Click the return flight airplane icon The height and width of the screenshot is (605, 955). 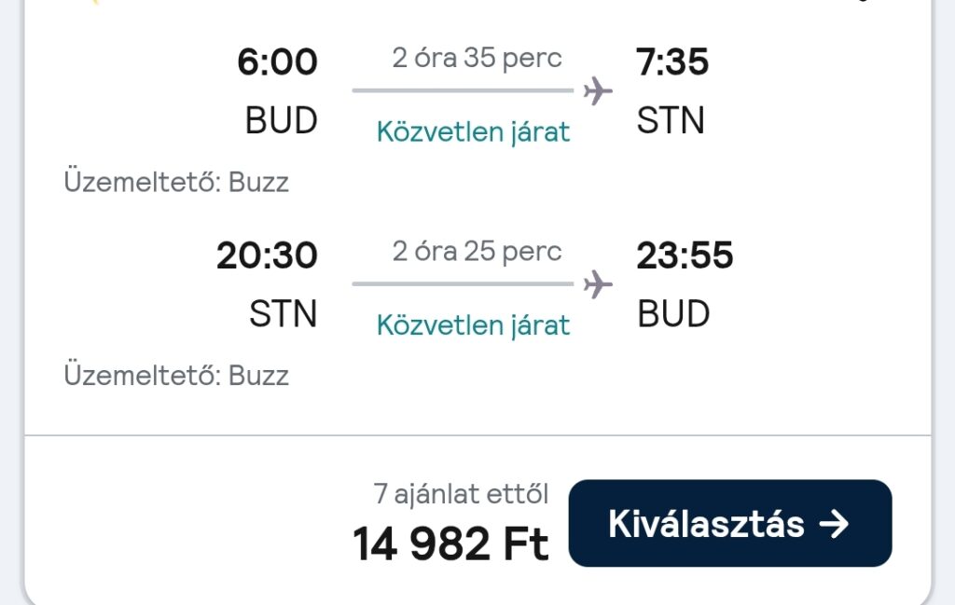tap(598, 284)
